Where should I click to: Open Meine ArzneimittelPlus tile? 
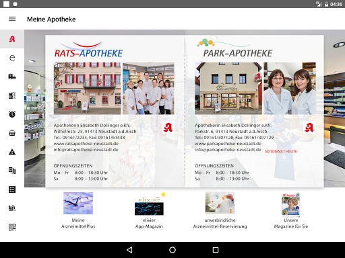click(x=78, y=210)
